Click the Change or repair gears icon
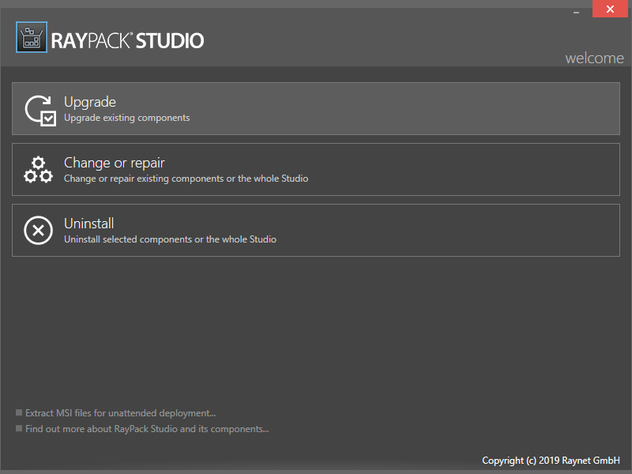The height and width of the screenshot is (474, 632). click(38, 169)
